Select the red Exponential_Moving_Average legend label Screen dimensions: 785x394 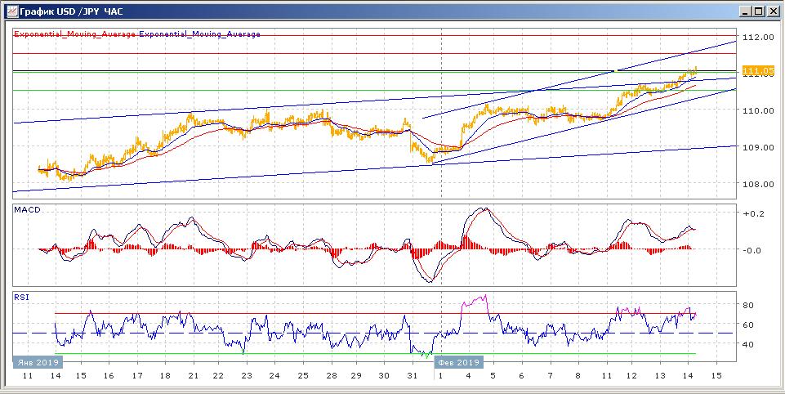[x=75, y=34]
